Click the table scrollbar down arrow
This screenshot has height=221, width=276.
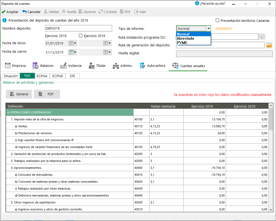271,210
